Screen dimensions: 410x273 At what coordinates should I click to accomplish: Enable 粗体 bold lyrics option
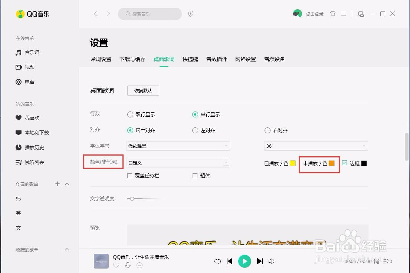(195, 176)
